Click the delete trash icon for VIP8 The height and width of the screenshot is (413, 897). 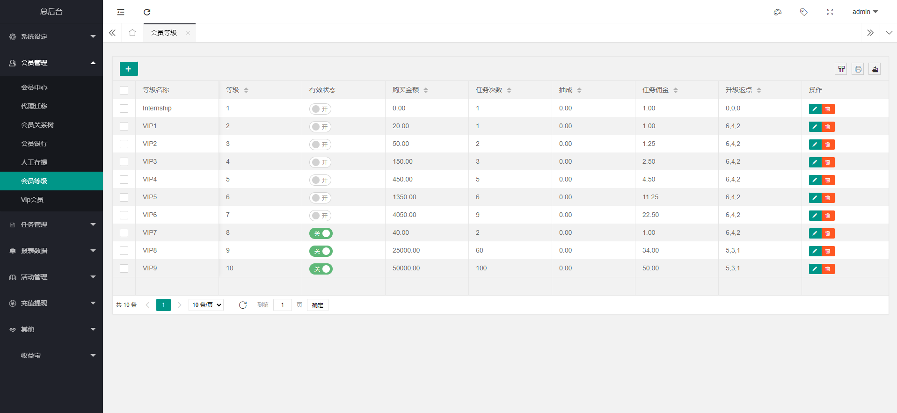click(x=828, y=251)
